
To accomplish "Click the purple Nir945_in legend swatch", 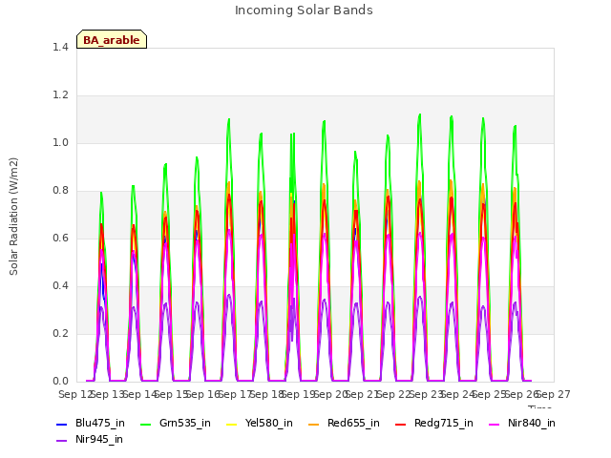I will point(61,441).
